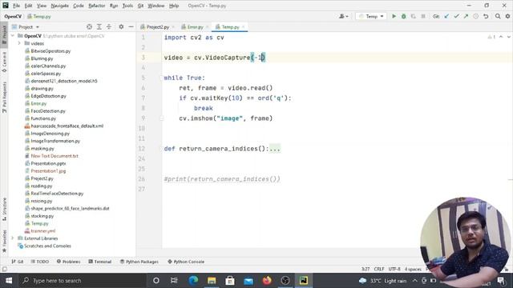Select RealTimeFaceDetection.py file
This screenshot has height=288, width=513.
click(57, 194)
